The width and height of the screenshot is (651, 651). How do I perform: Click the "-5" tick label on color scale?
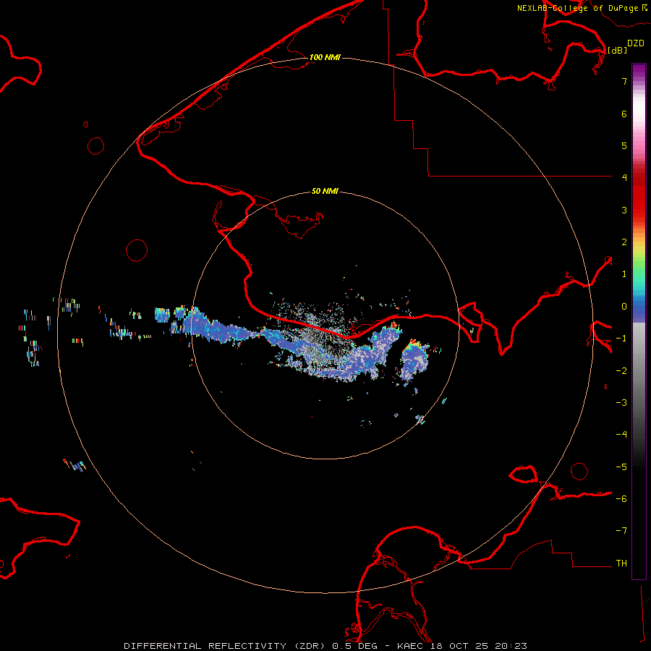621,467
